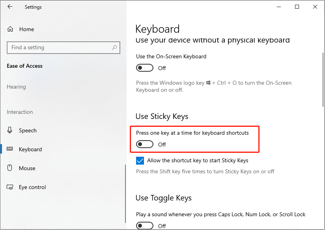Click the Eye control icon

10,187
